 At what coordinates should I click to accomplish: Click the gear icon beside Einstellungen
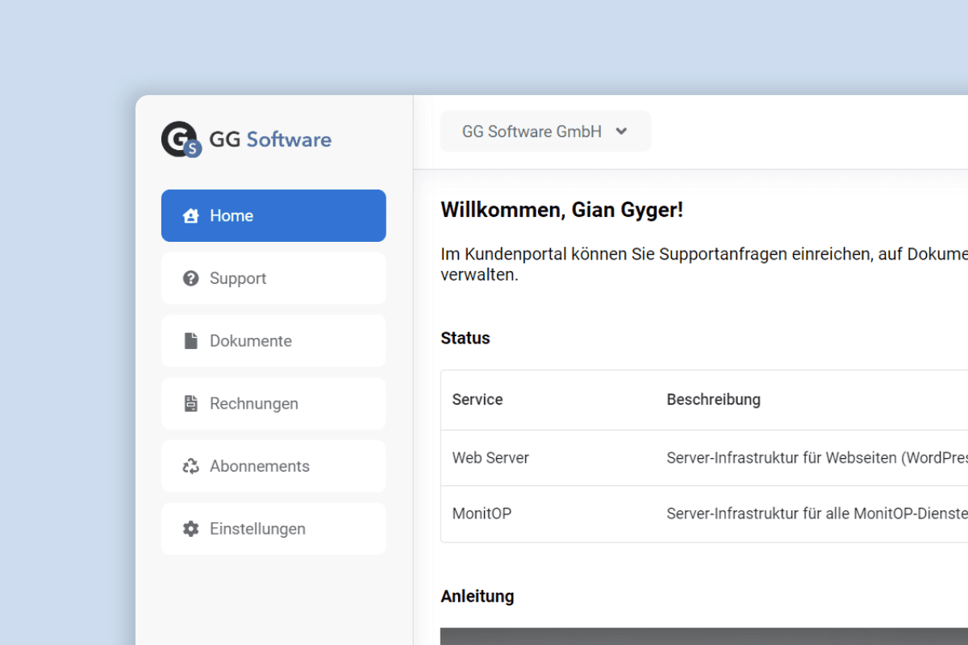[190, 529]
